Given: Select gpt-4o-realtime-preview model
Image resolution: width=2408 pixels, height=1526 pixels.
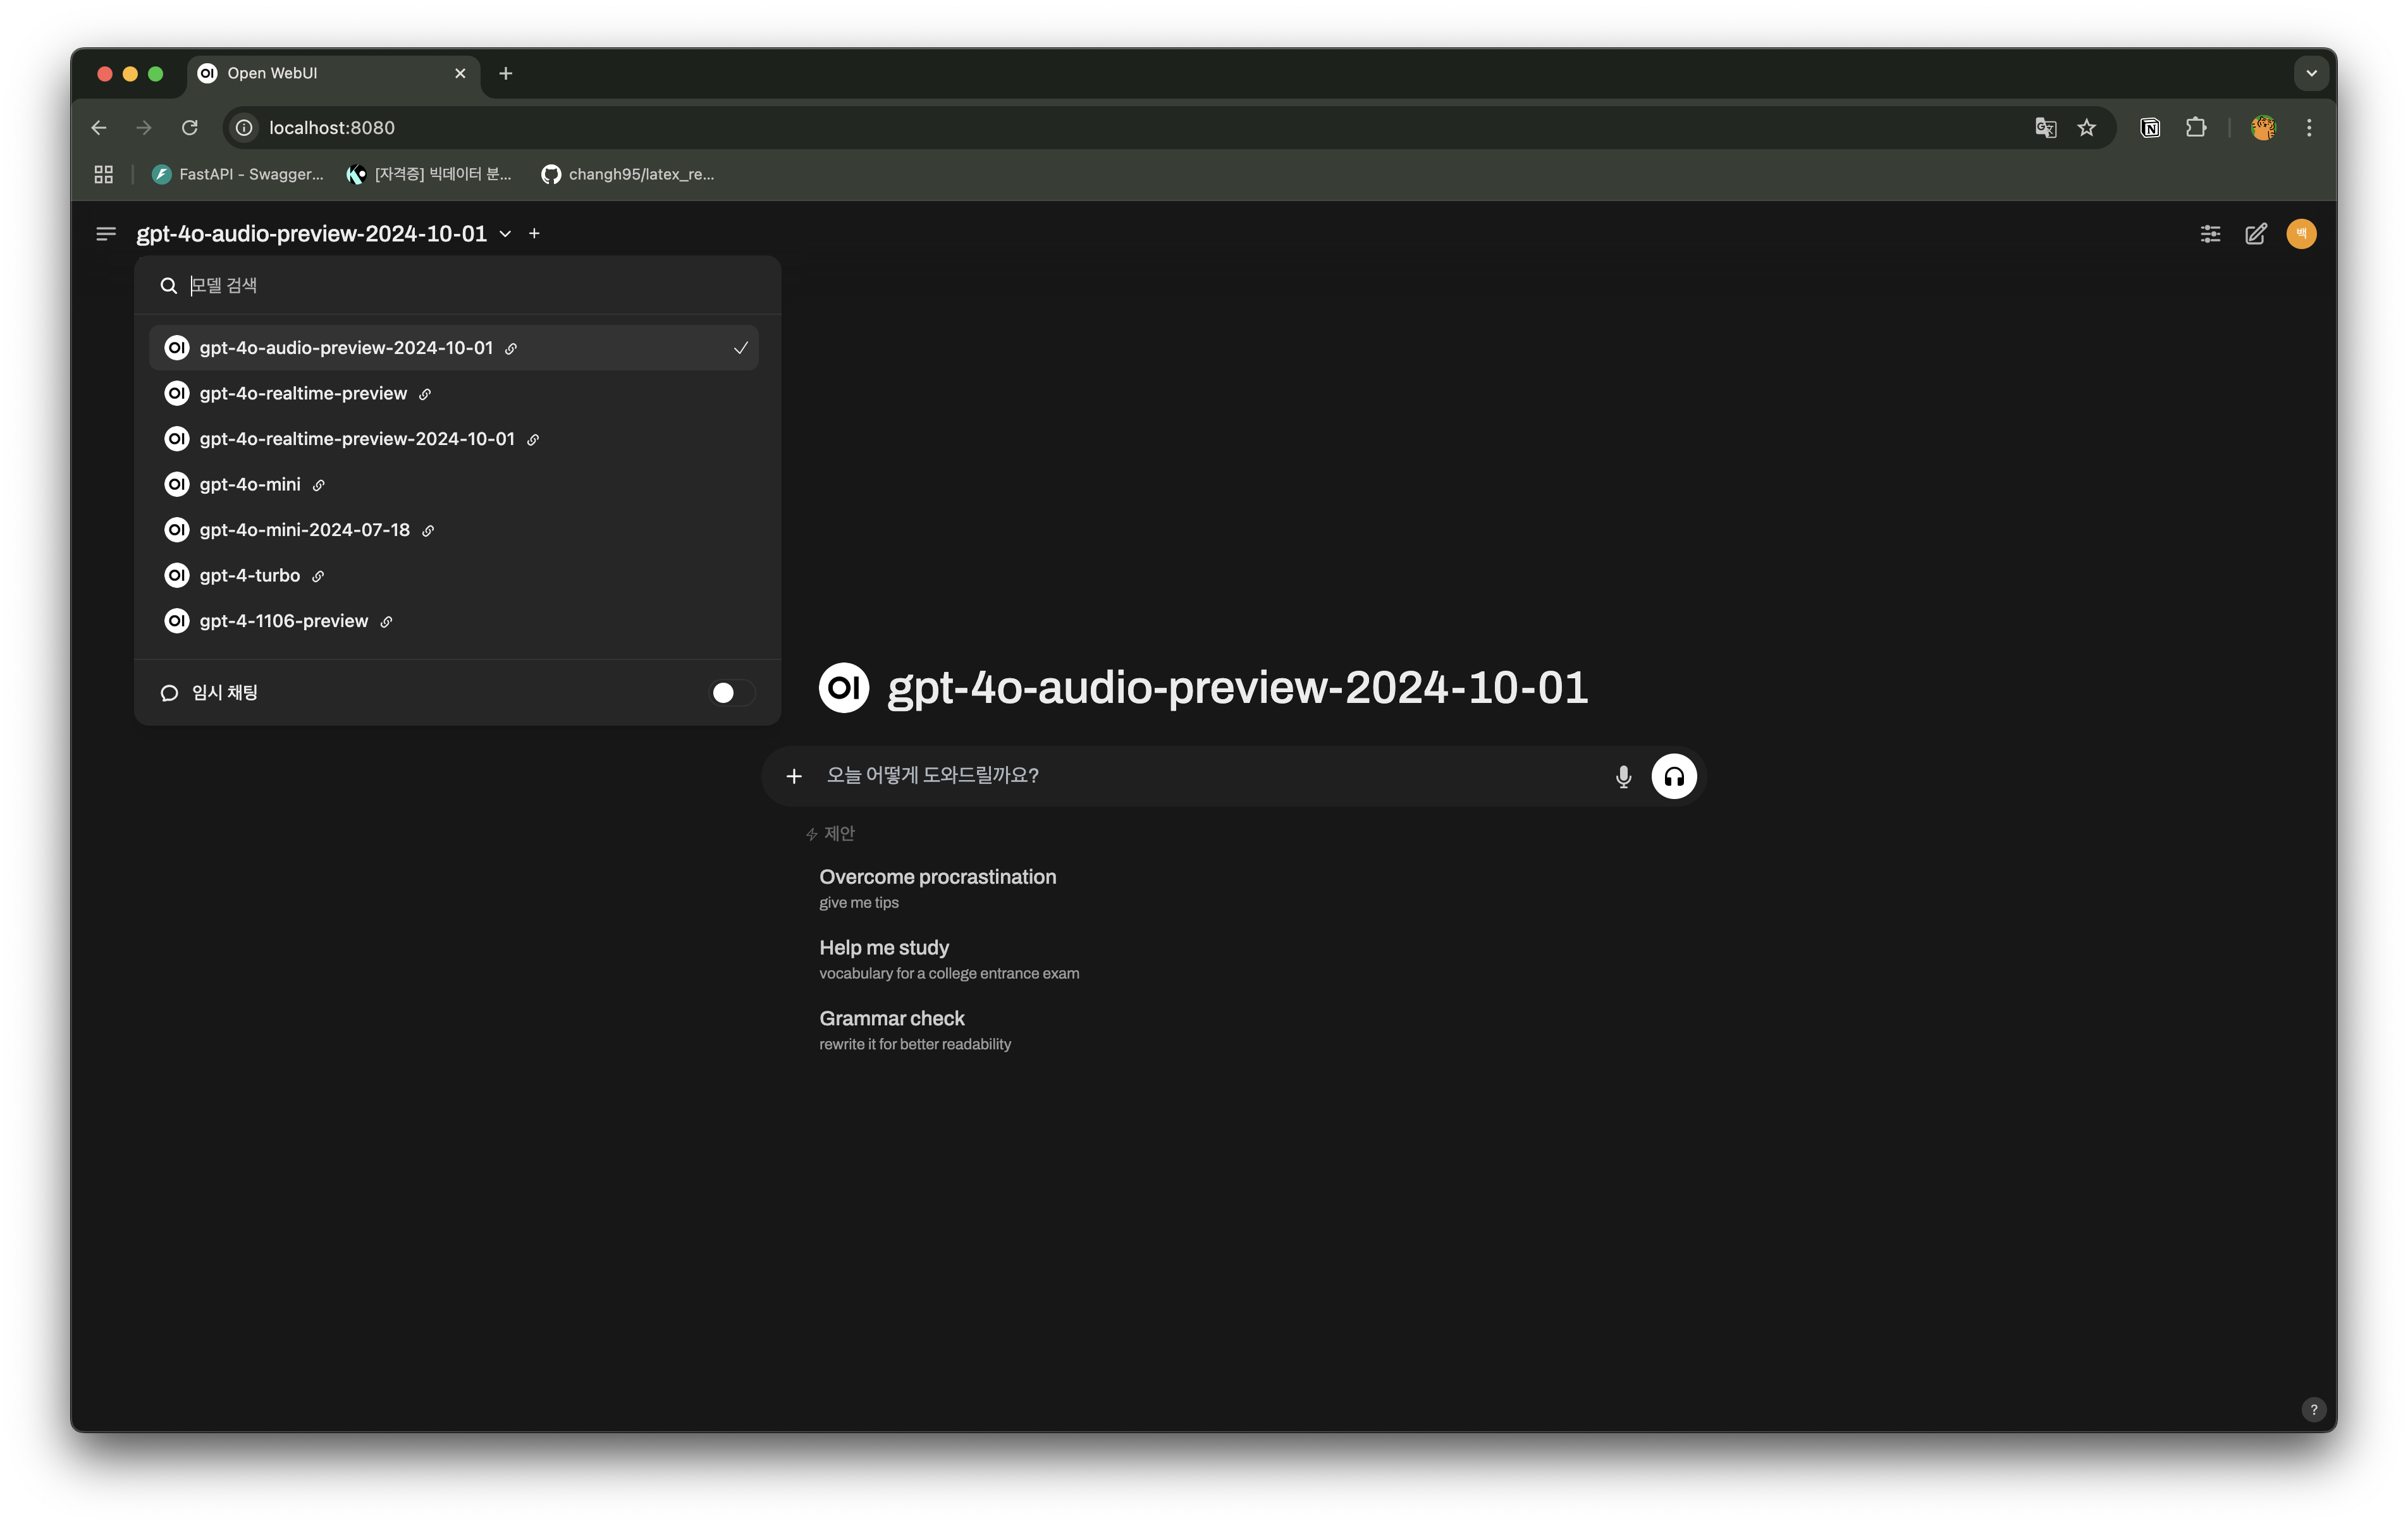Looking at the screenshot, I should point(454,394).
